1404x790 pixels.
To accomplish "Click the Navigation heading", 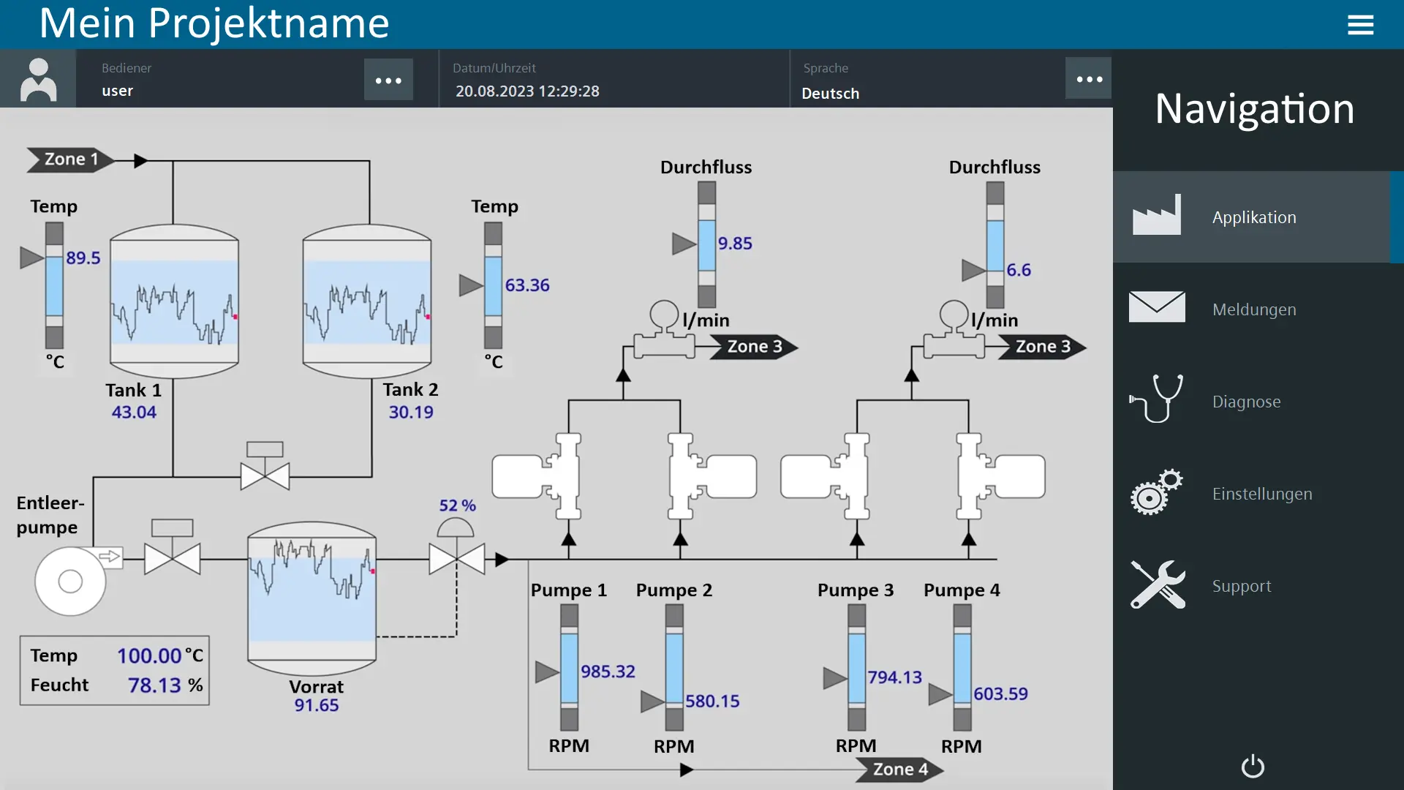I will tap(1255, 109).
